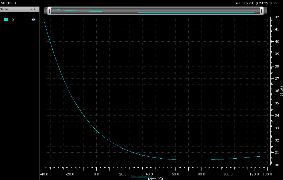Select the I-D trace name in the legend
The height and width of the screenshot is (180, 283).
(x=12, y=20)
